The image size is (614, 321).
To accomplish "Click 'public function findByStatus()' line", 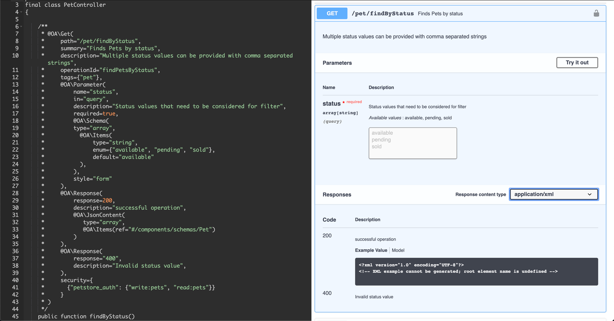I will point(86,316).
